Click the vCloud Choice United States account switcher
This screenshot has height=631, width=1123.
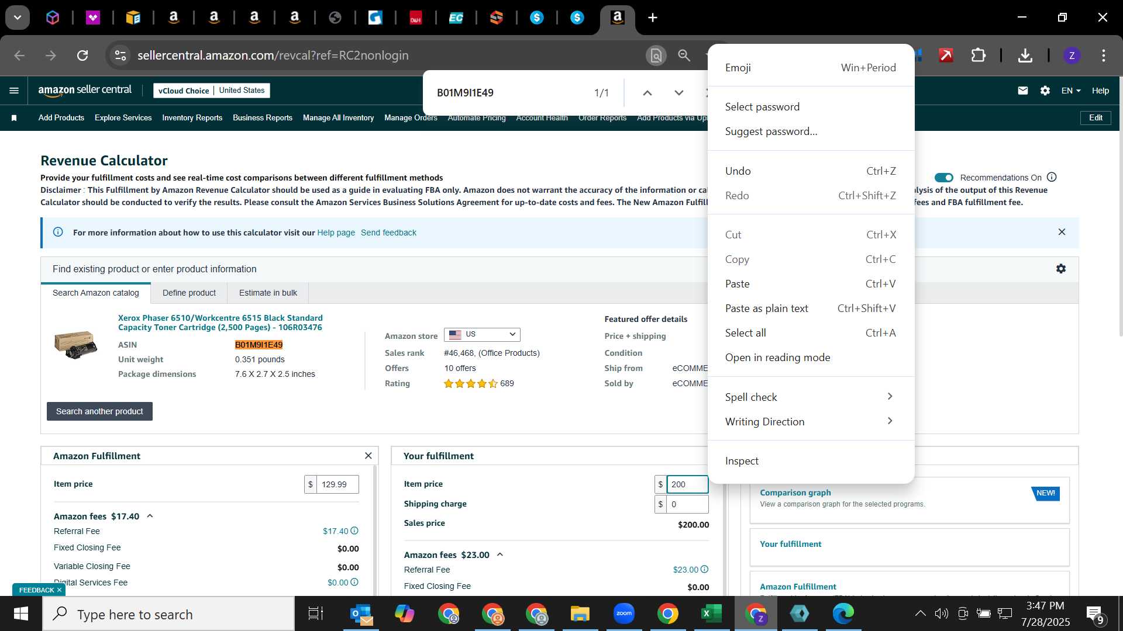click(212, 91)
